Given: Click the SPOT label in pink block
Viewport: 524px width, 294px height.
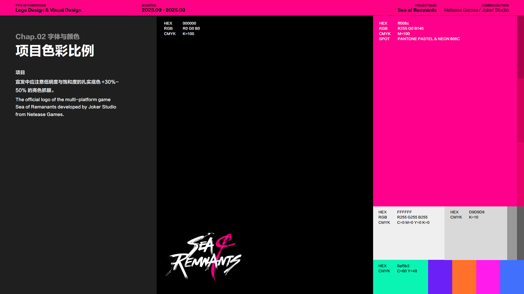Looking at the screenshot, I should (x=384, y=39).
